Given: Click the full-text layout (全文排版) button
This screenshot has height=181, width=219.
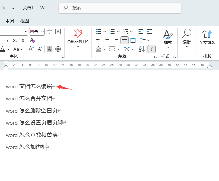Looking at the screenshot, I should (207, 37).
